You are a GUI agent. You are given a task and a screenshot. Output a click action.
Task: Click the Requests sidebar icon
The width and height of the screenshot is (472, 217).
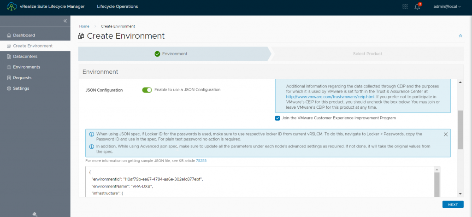[x=9, y=78]
